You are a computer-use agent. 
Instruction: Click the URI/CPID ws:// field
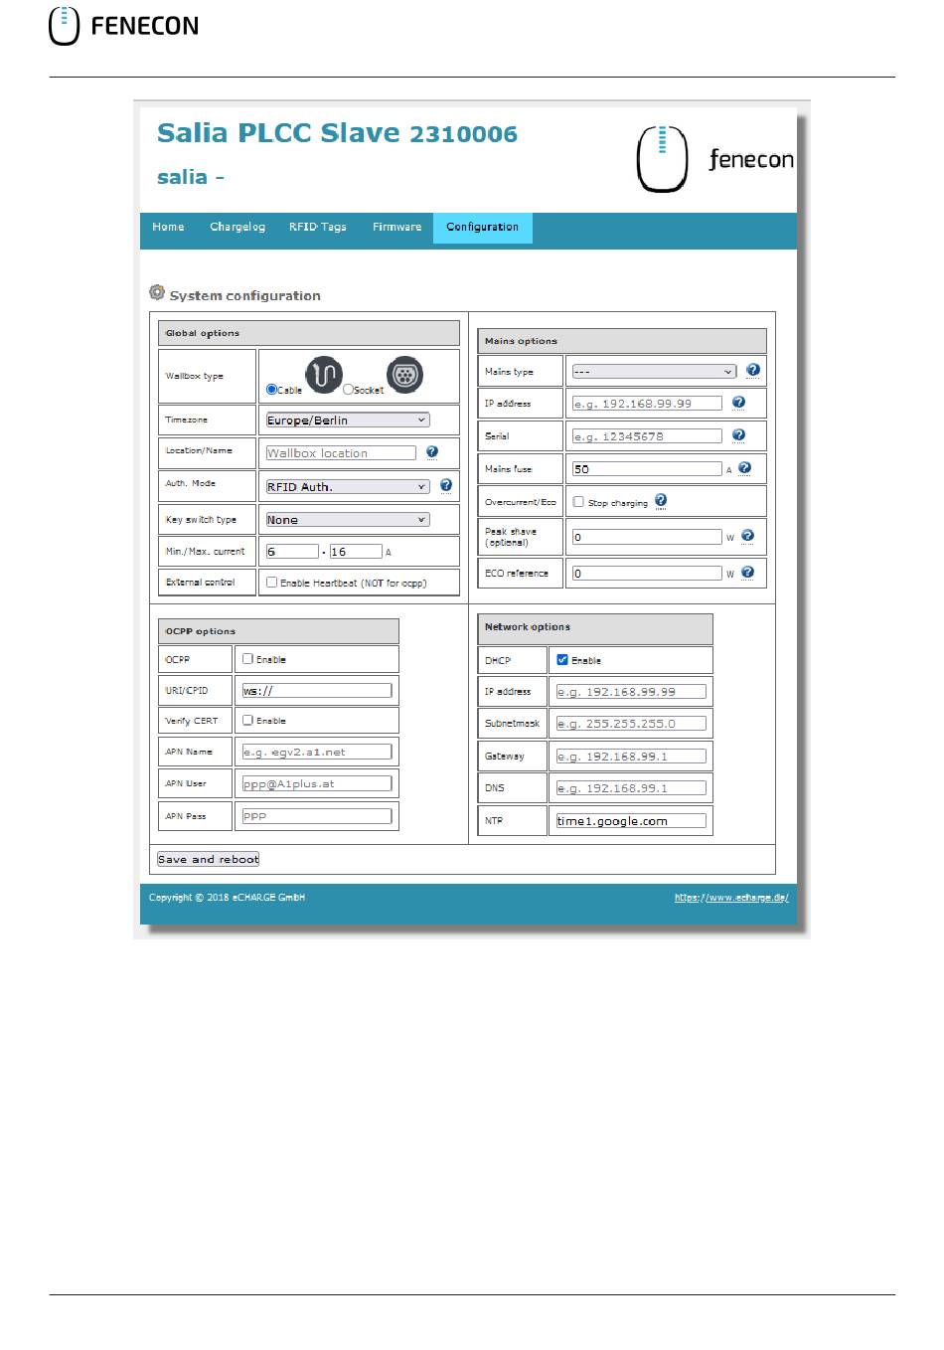tap(317, 691)
